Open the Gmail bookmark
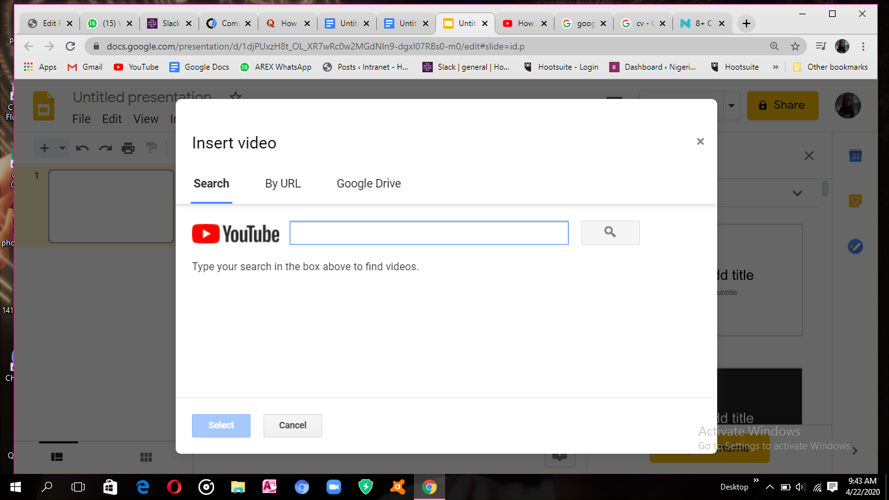889x500 pixels. [x=85, y=67]
